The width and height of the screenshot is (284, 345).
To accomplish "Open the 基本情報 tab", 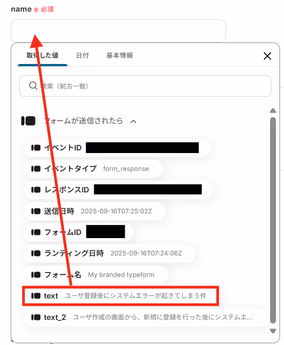I will pos(119,55).
